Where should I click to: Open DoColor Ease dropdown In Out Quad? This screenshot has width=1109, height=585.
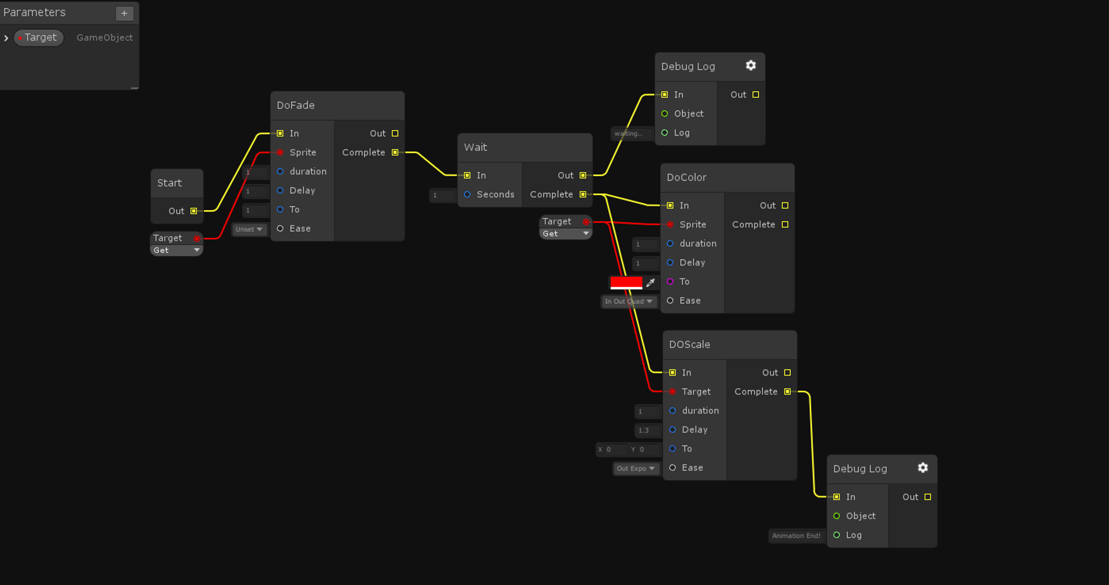pyautogui.click(x=628, y=301)
